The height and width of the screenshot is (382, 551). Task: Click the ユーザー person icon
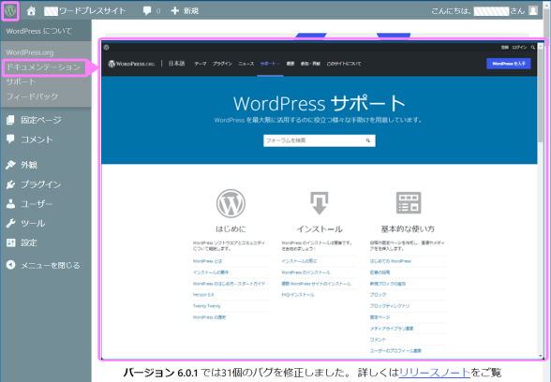pyautogui.click(x=10, y=204)
